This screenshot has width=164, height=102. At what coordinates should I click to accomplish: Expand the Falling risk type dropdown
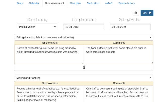pos(84,37)
